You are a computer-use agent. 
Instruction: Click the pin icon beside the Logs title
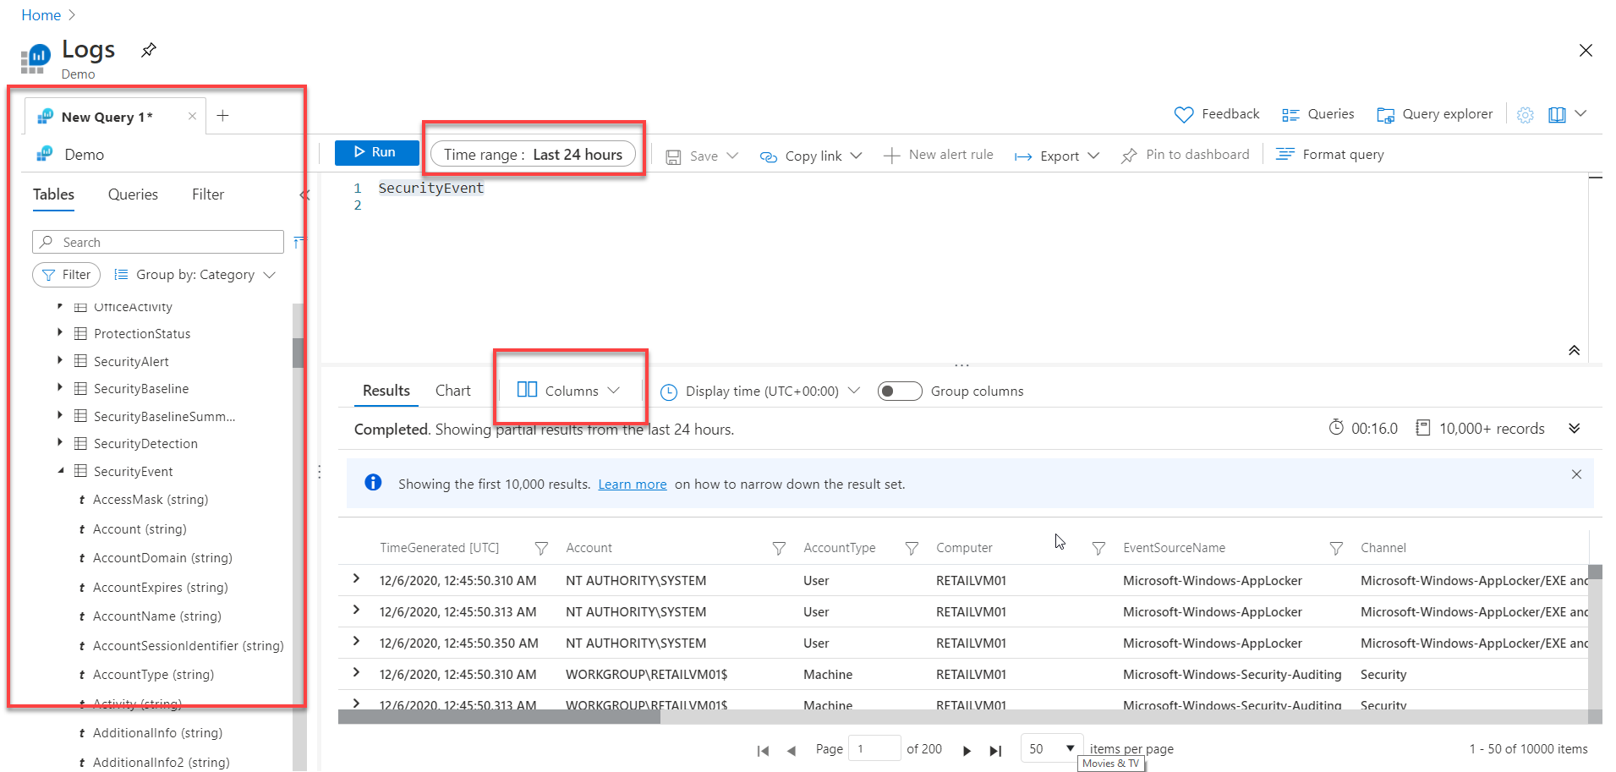pyautogui.click(x=148, y=50)
